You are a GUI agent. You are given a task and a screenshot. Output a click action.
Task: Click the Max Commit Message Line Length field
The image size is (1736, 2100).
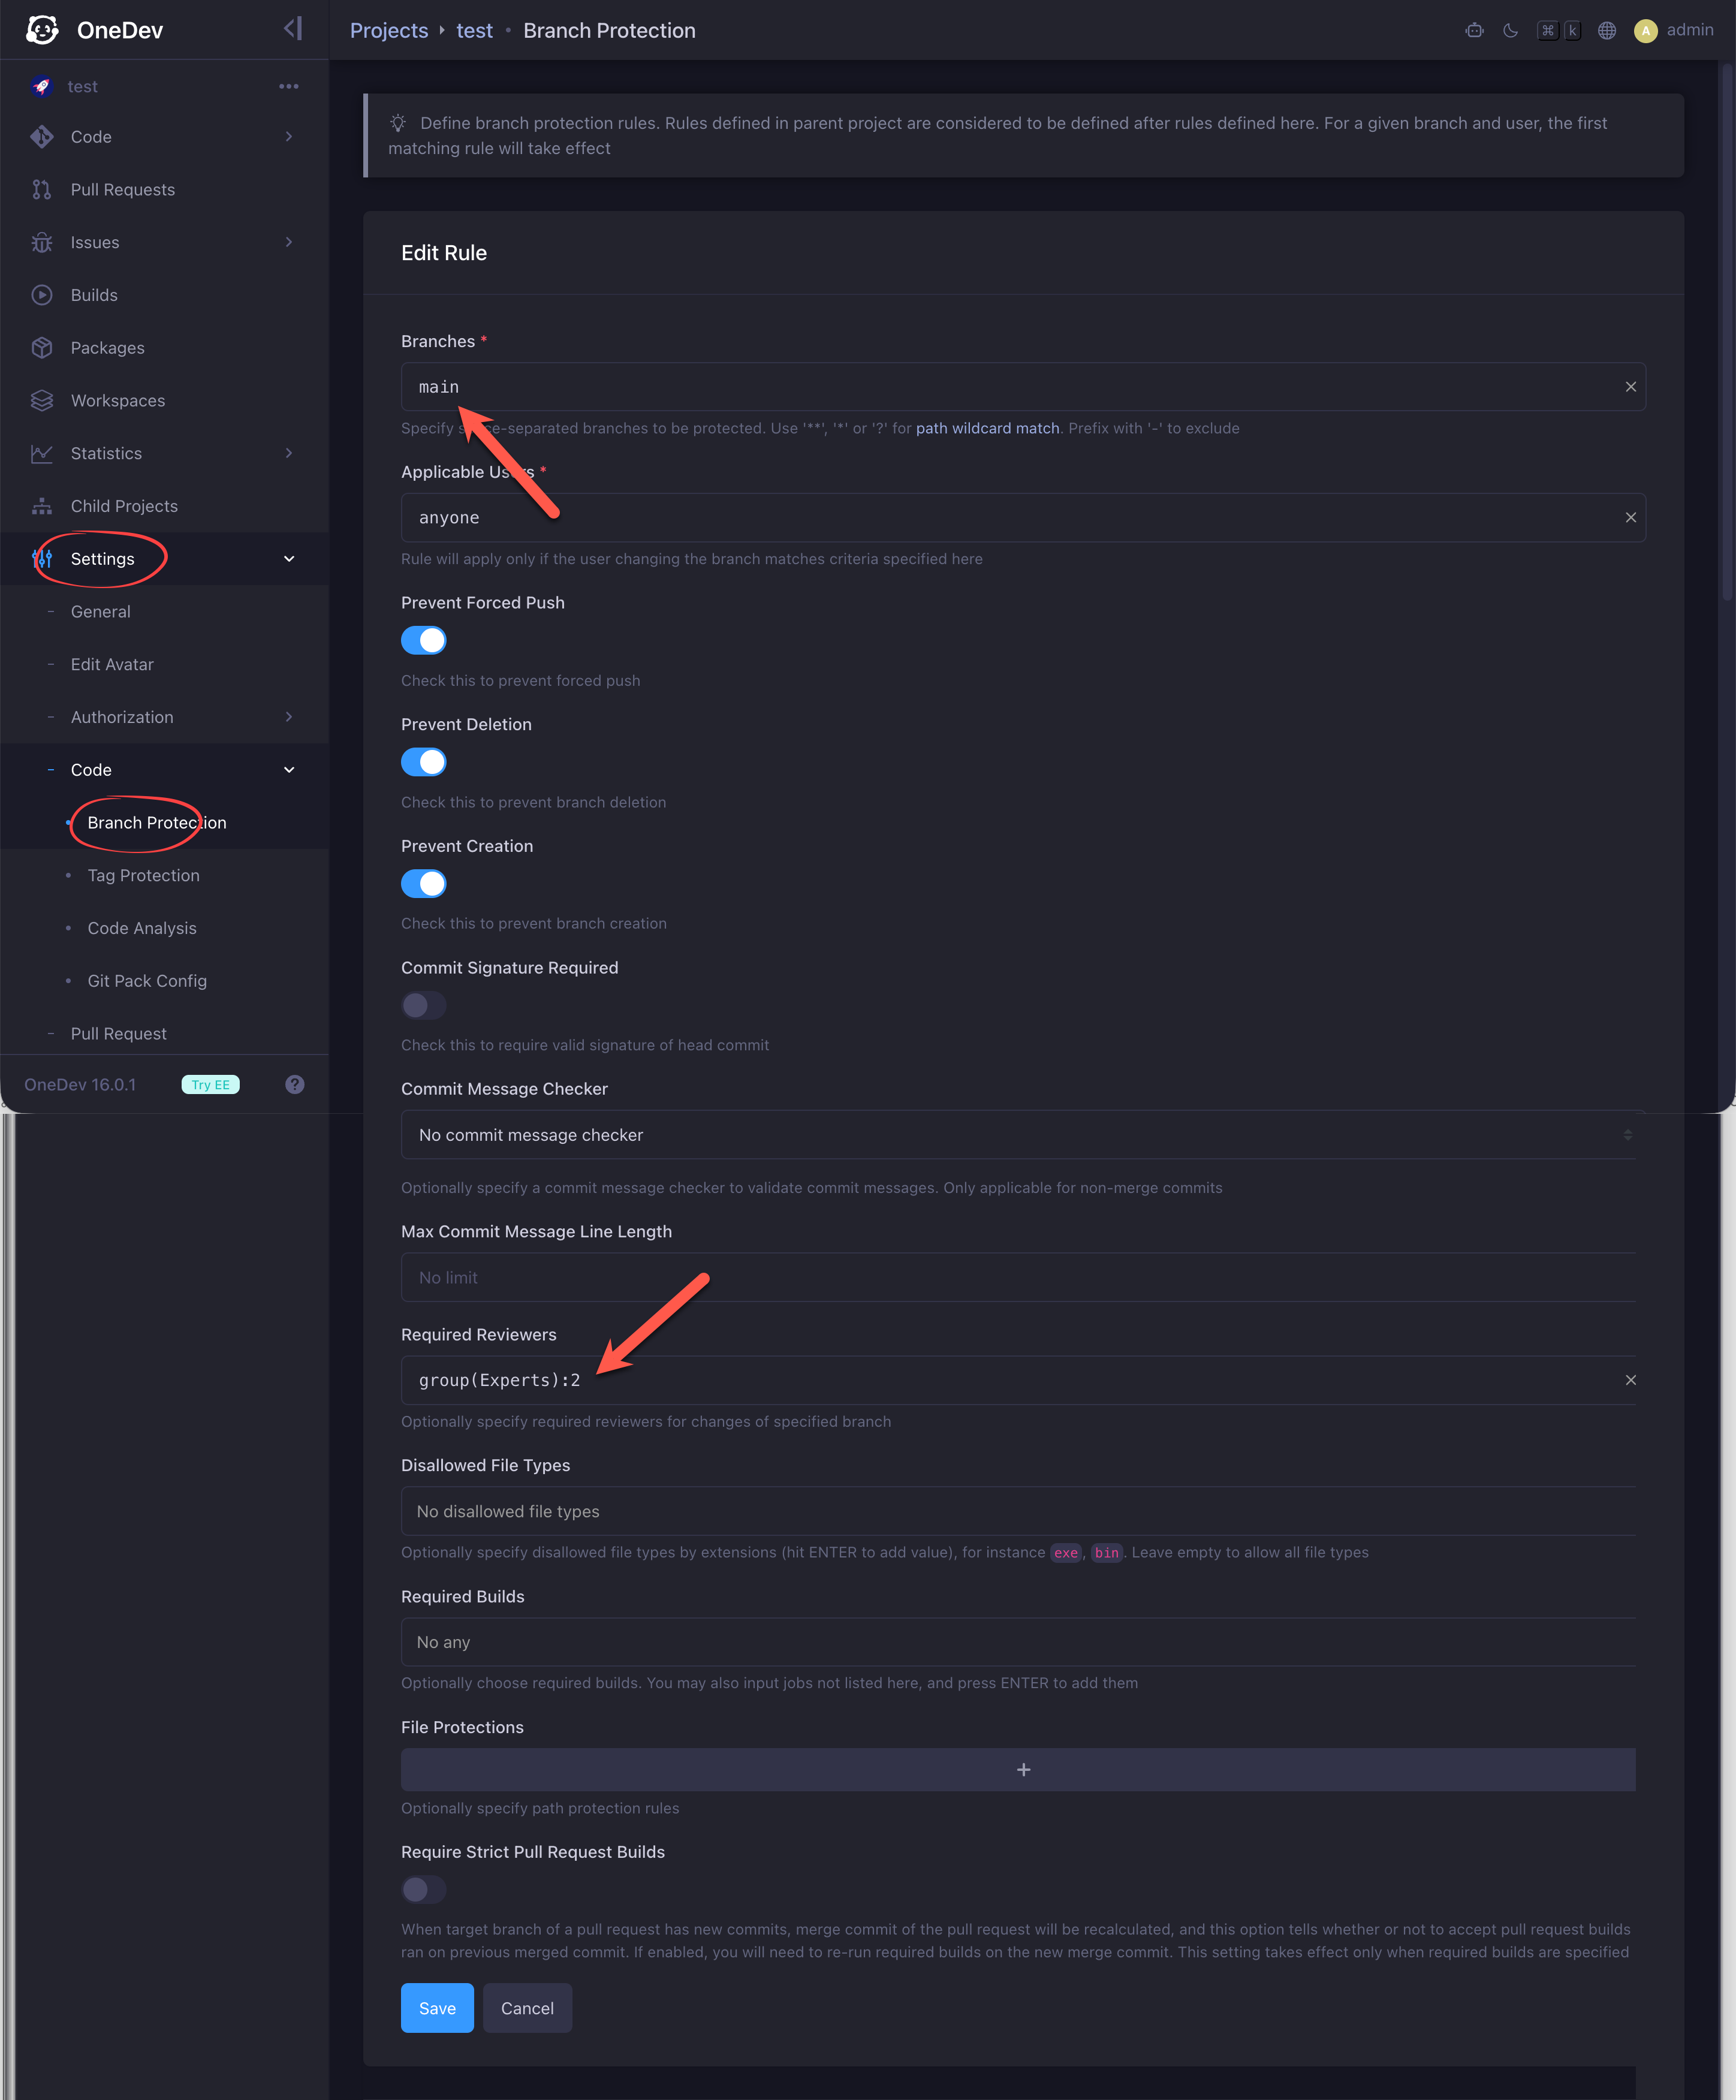coord(1018,1277)
